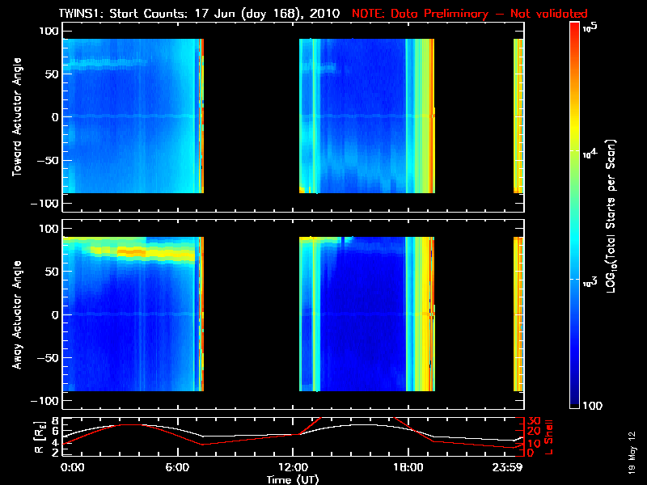Click the 10^4 tick label on the color bar
The height and width of the screenshot is (485, 647).
tap(593, 152)
